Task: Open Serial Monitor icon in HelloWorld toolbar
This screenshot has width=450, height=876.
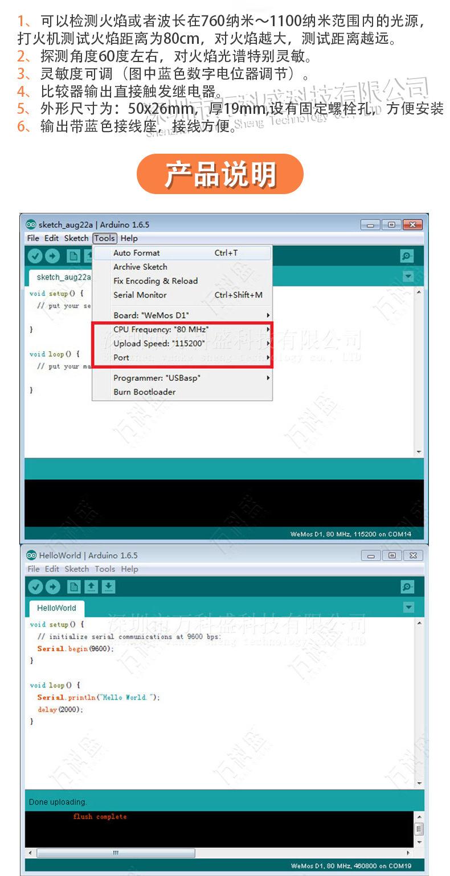Action: (407, 587)
